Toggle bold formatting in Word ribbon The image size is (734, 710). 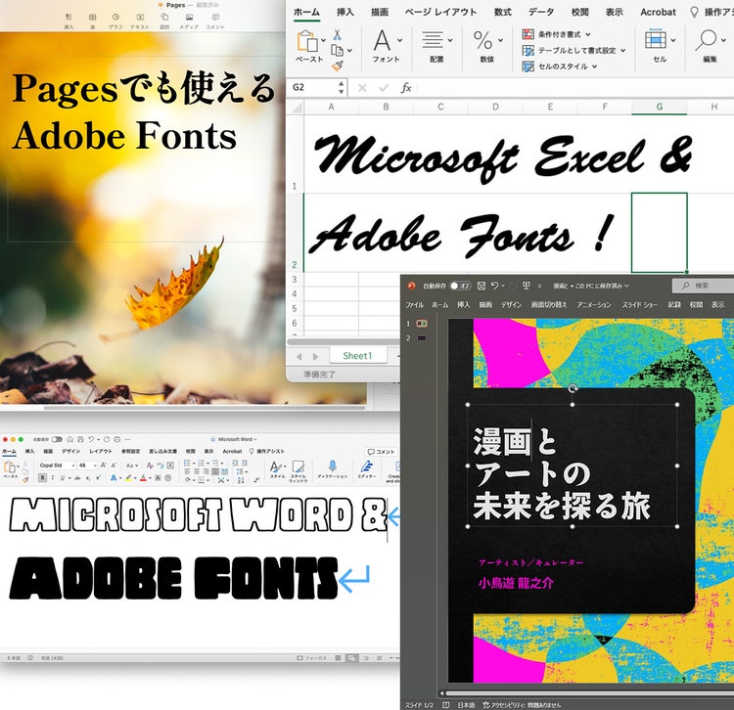[x=42, y=478]
